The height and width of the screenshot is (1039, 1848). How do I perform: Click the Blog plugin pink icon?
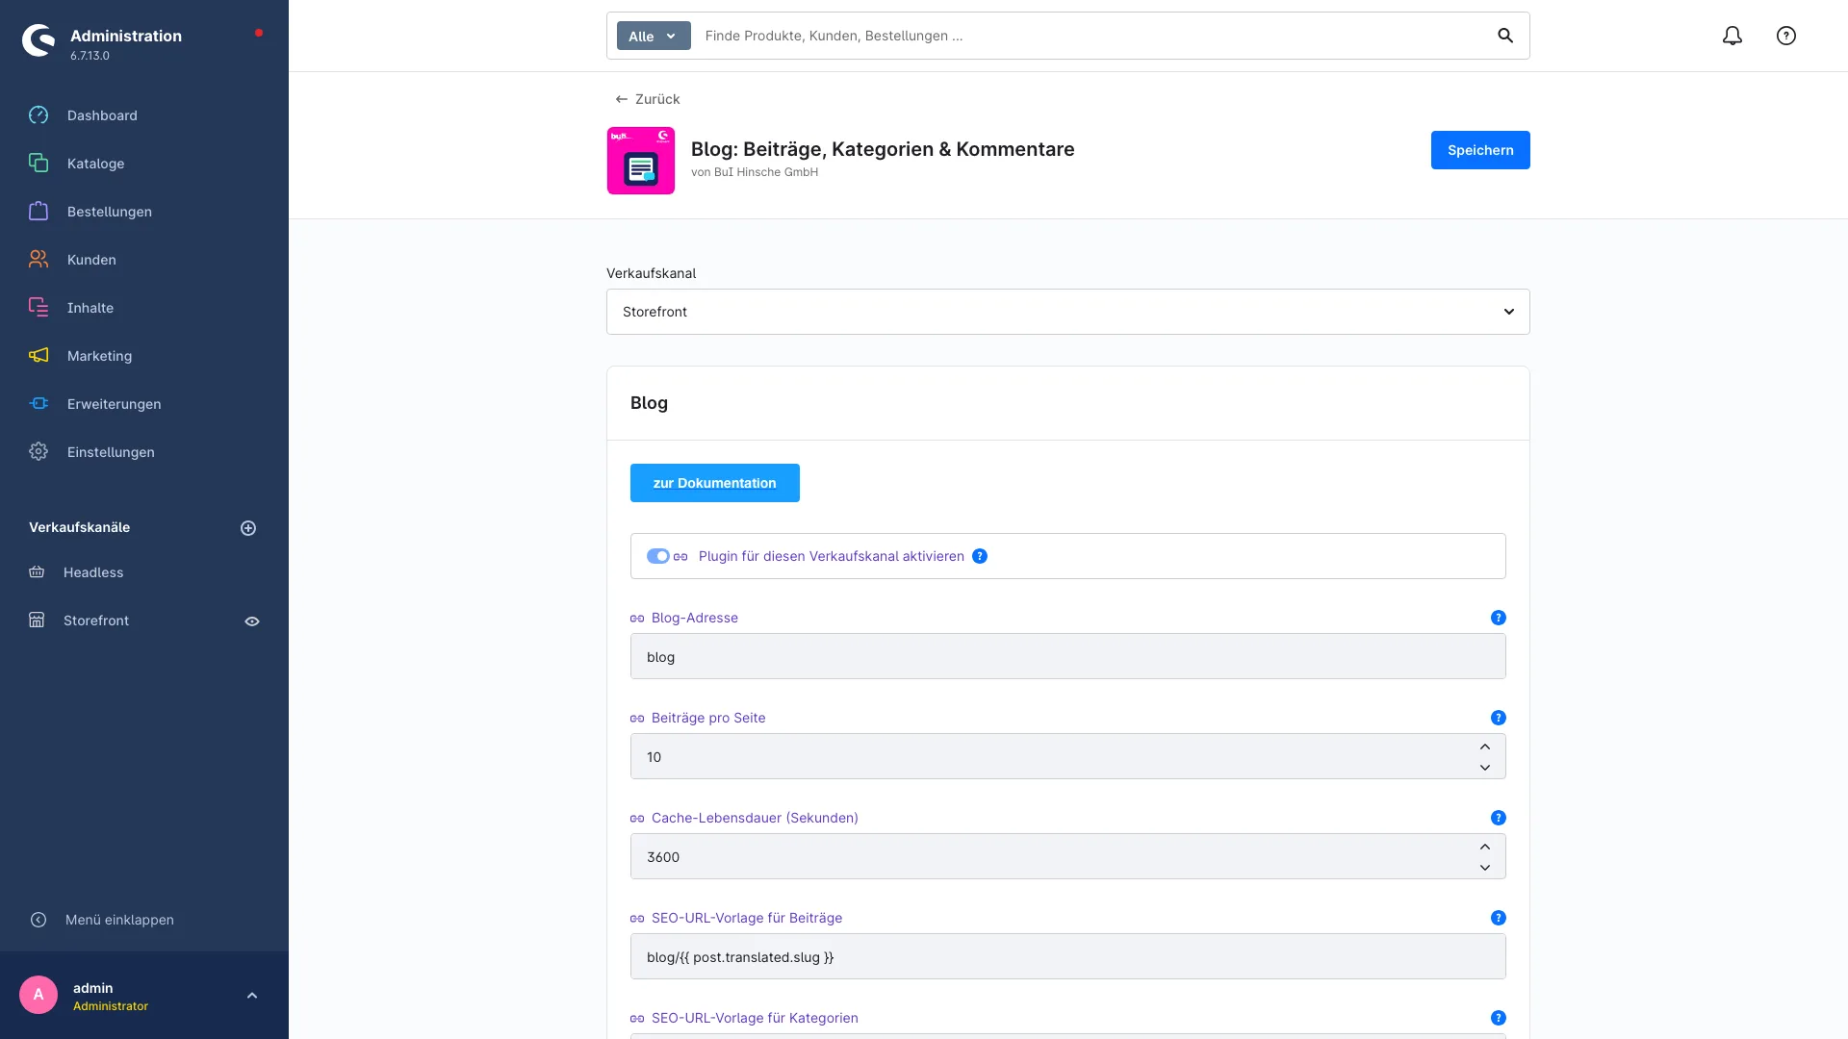pos(641,161)
